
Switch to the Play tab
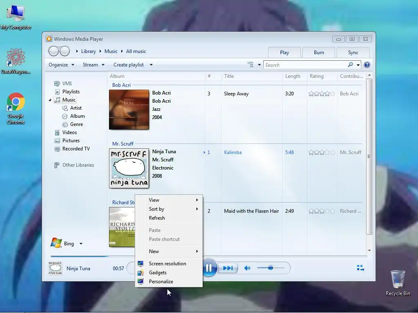[285, 53]
